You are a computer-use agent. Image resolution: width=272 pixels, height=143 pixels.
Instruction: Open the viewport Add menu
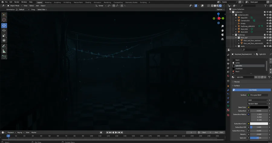(37, 6)
